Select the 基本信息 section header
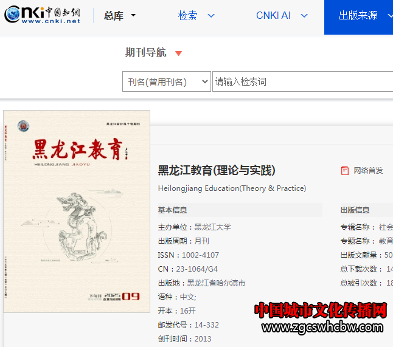Viewport: 393px width, 347px height. pyautogui.click(x=173, y=210)
